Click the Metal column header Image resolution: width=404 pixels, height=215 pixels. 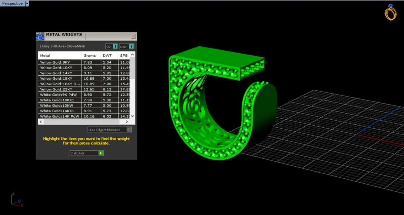pos(60,55)
